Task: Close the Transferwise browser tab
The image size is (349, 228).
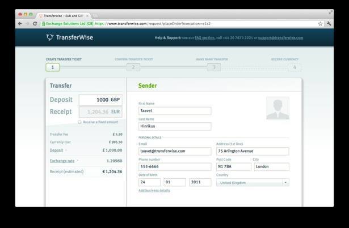Action: [x=87, y=16]
